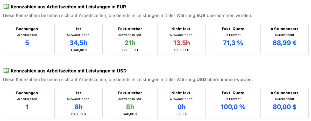This screenshot has height=121, width=311.
Task: Click the USD Ist value 8h
Action: tap(79, 107)
